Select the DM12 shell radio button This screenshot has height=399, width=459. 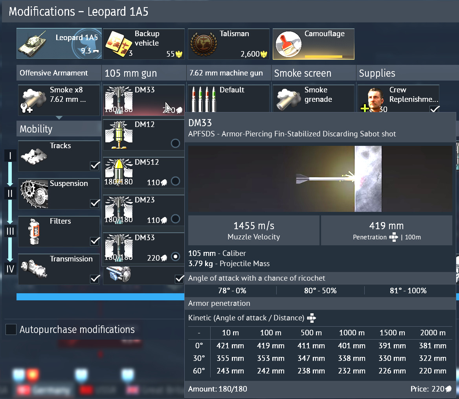click(176, 143)
